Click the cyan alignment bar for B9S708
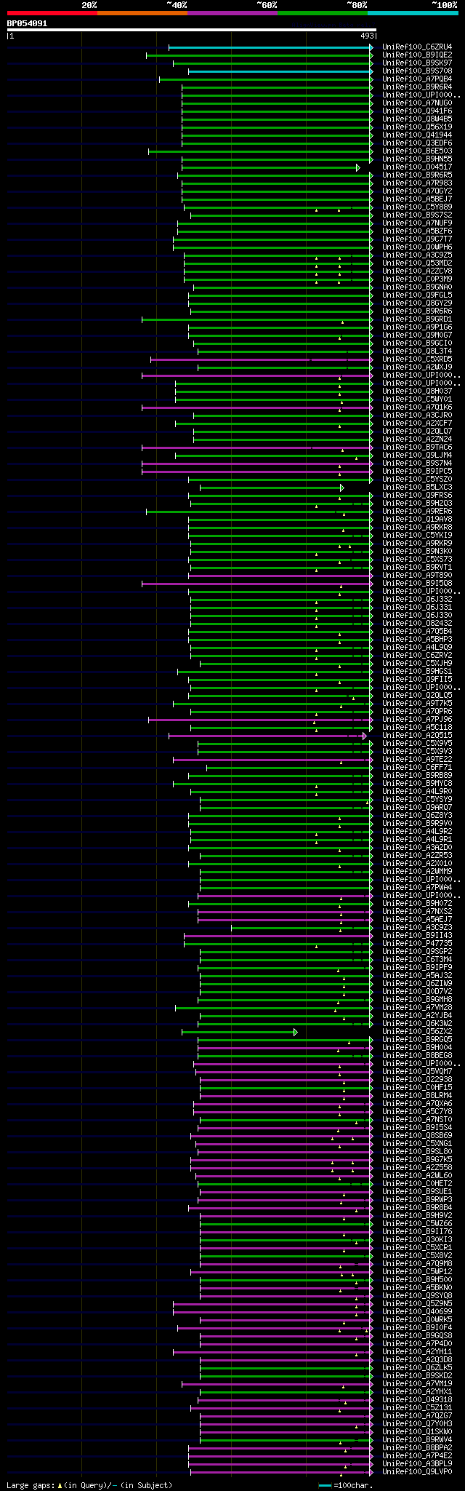This screenshot has height=1491, width=465. [280, 71]
